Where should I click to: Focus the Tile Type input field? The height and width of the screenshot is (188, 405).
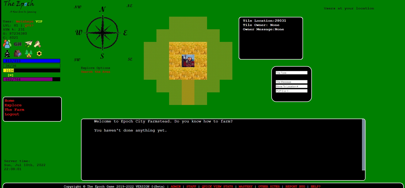pyautogui.click(x=291, y=73)
